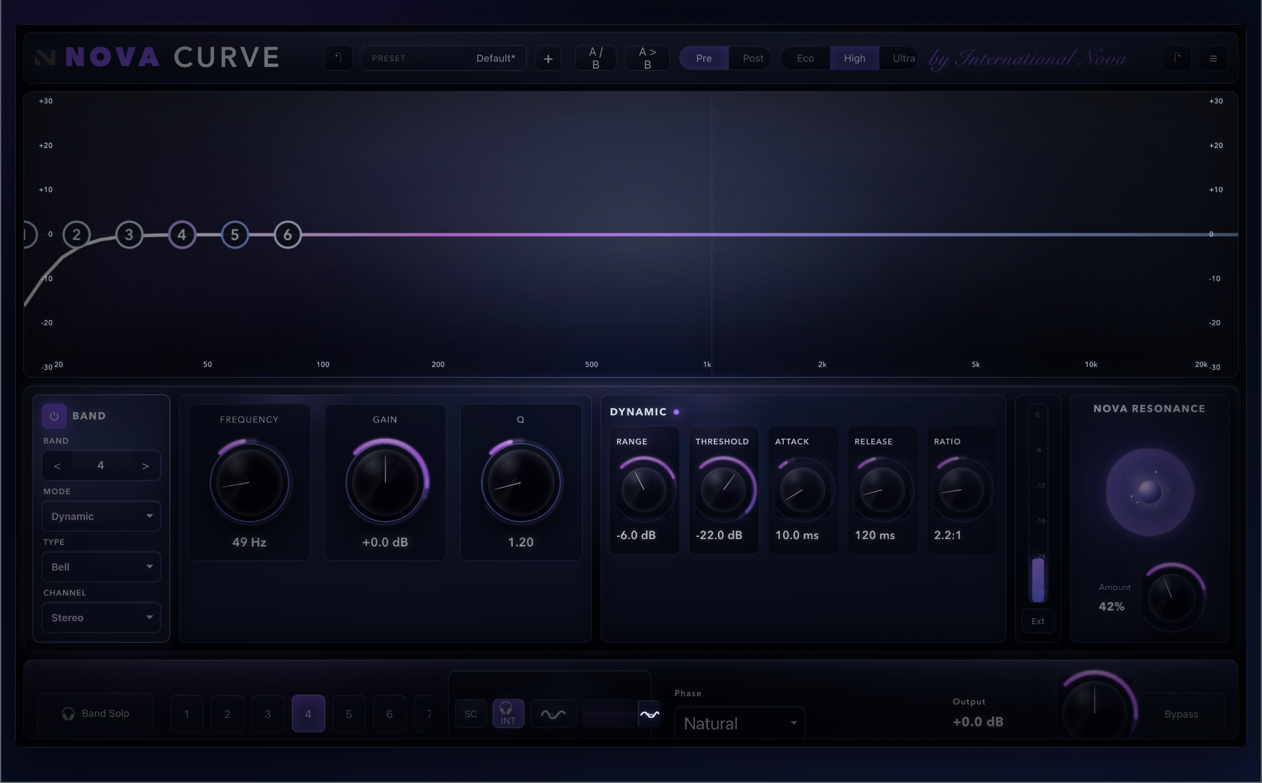Toggle the Bypass button

point(1181,714)
